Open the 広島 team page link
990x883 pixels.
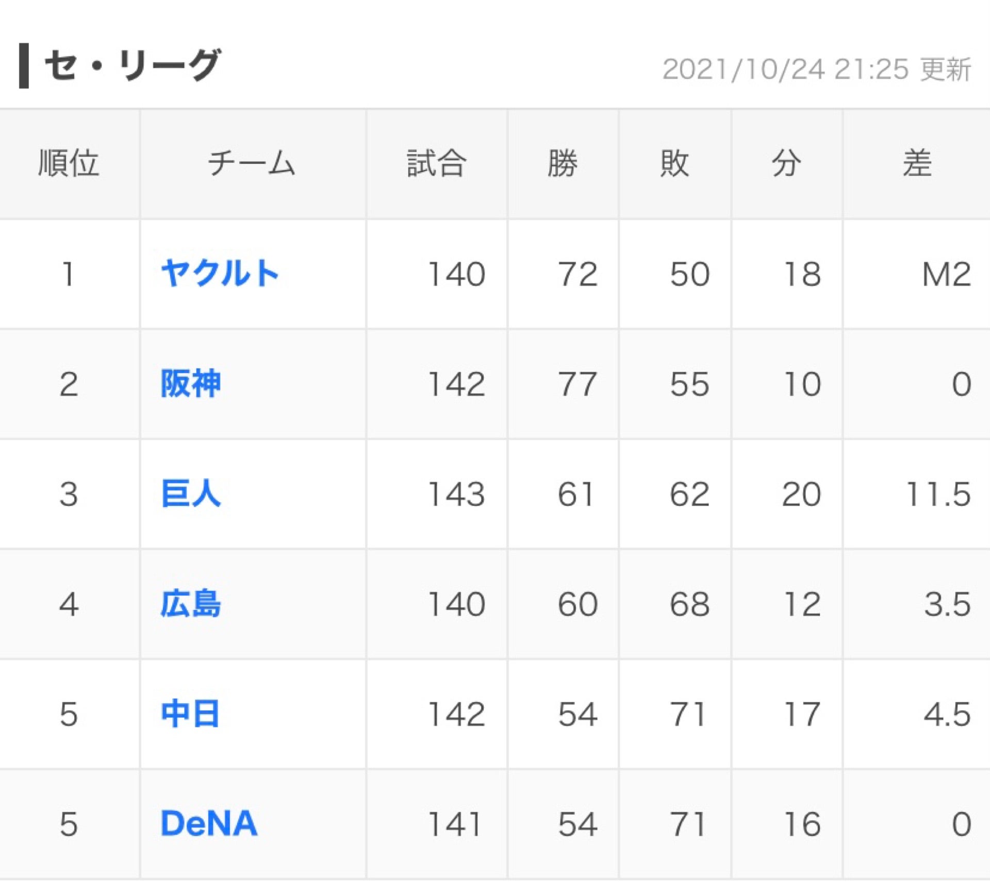click(x=191, y=604)
